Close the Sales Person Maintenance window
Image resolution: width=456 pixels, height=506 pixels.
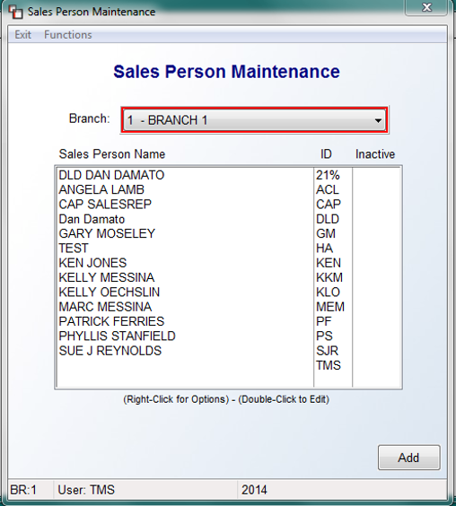click(x=426, y=7)
